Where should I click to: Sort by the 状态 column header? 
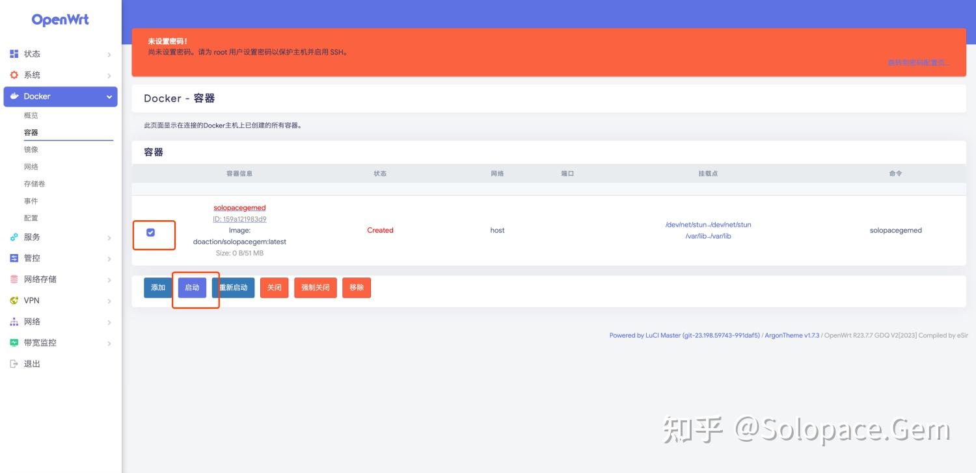coord(381,173)
